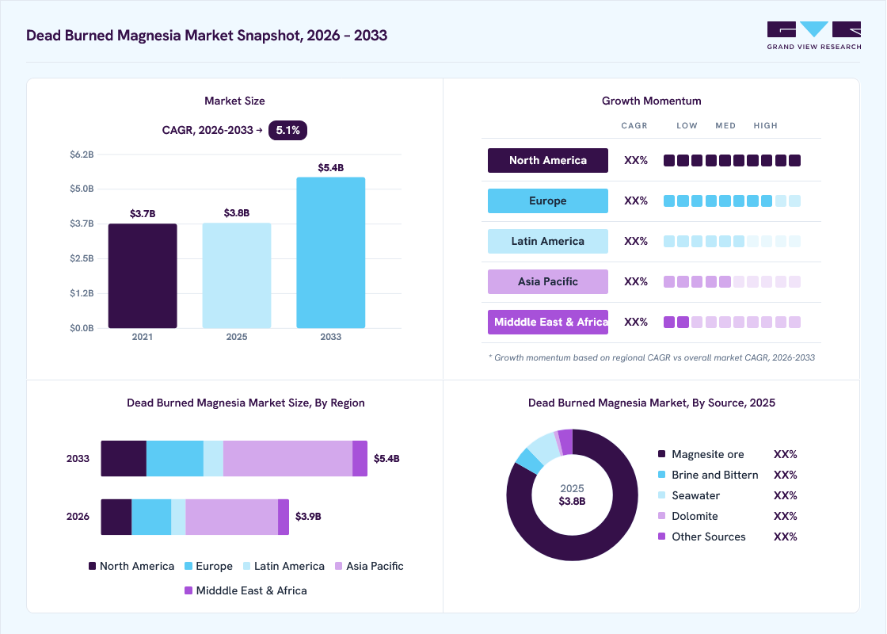Click the Midddle East & Africa legend swatch
The image size is (887, 634).
[188, 590]
